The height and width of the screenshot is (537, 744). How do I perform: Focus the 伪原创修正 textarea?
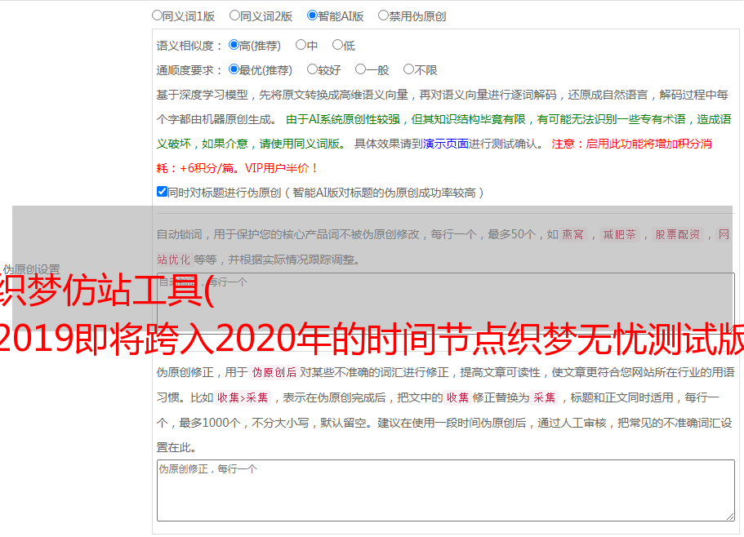(x=446, y=490)
